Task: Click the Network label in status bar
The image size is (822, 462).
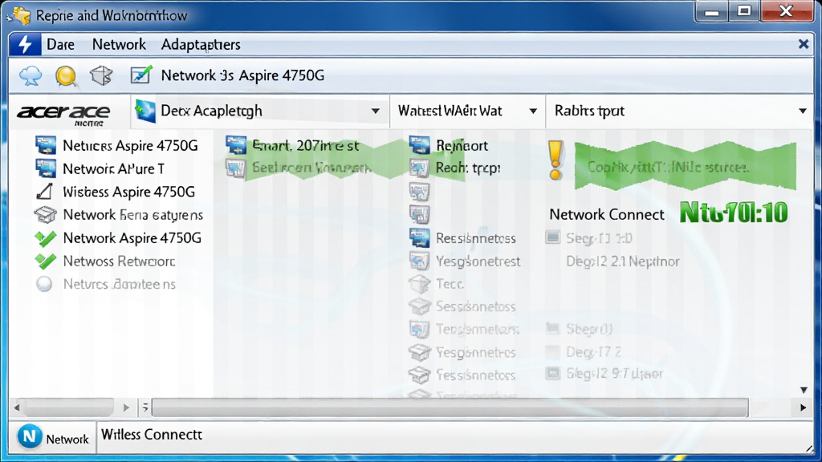Action: pyautogui.click(x=67, y=439)
